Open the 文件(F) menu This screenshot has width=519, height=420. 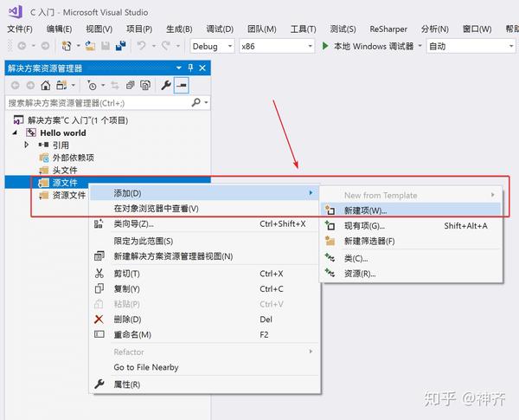[x=20, y=29]
